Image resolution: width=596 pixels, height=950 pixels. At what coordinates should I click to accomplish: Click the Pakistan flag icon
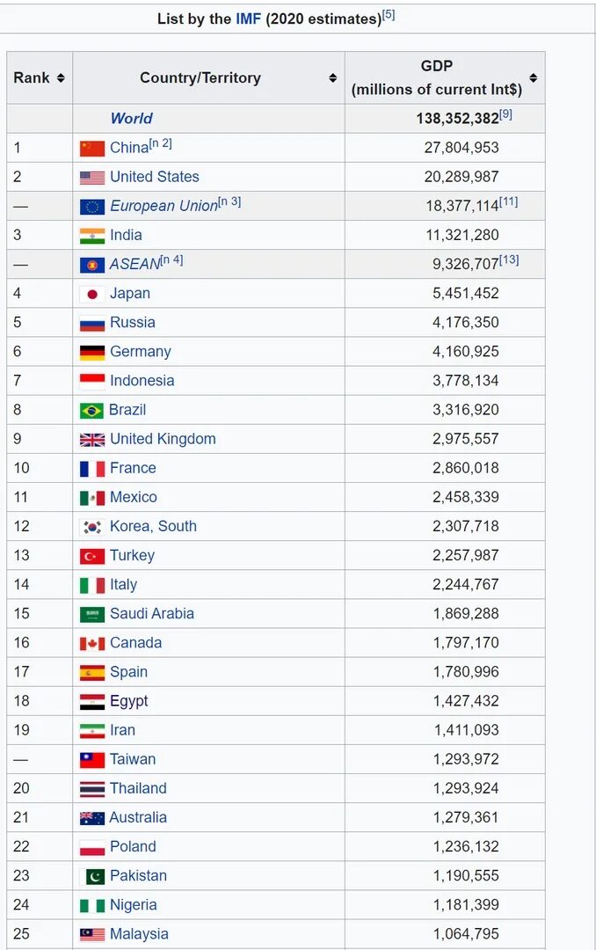click(x=92, y=876)
